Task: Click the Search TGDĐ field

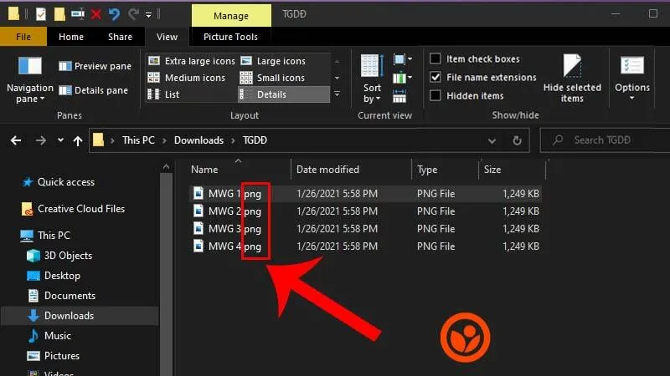Action: (x=605, y=140)
